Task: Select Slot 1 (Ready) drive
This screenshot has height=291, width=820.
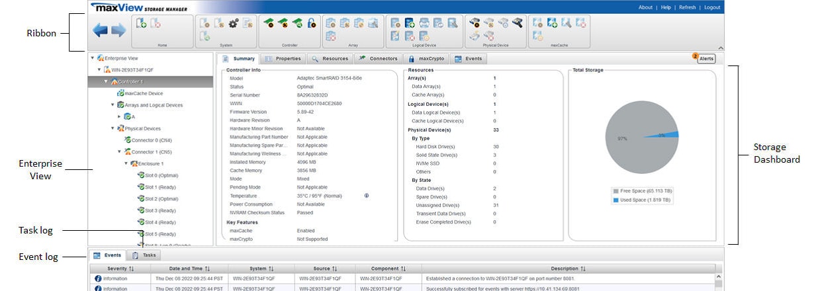Action: (x=156, y=187)
